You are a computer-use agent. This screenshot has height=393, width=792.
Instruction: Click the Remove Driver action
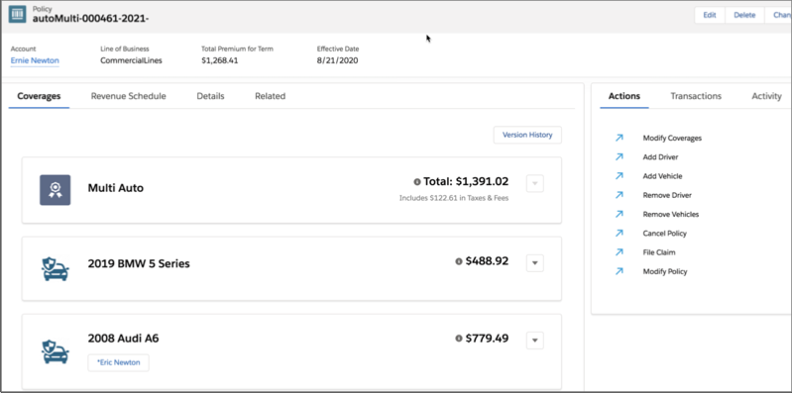[x=667, y=195]
